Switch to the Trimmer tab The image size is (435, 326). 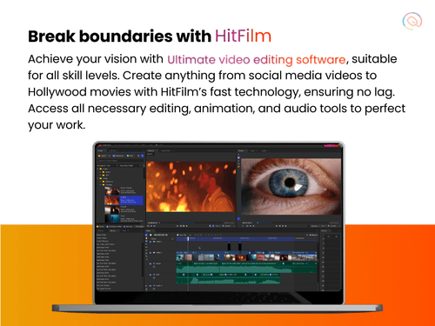[x=151, y=150]
